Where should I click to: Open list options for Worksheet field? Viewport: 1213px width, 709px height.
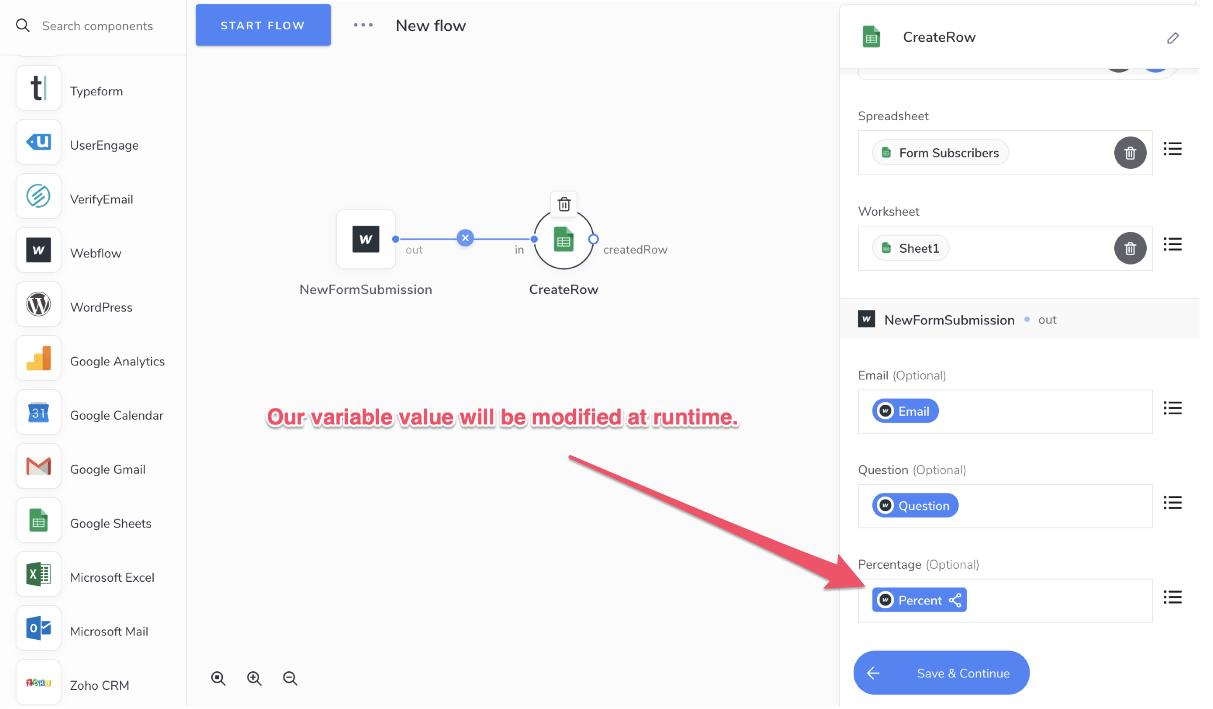(1173, 244)
